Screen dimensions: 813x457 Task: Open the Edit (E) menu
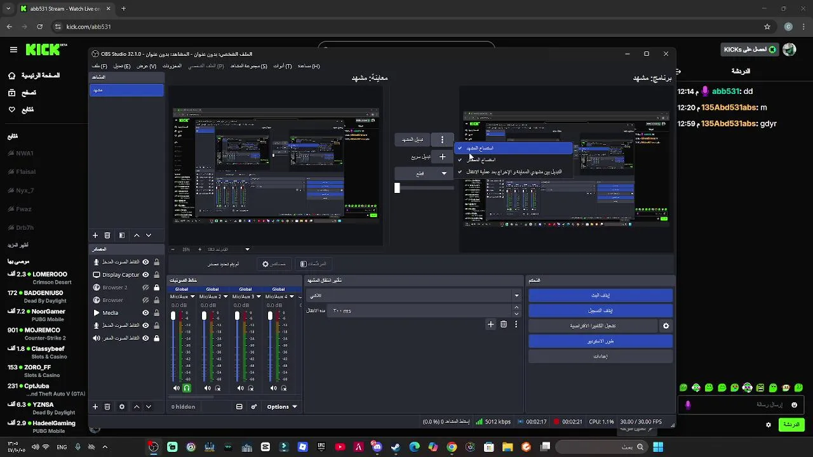(122, 66)
